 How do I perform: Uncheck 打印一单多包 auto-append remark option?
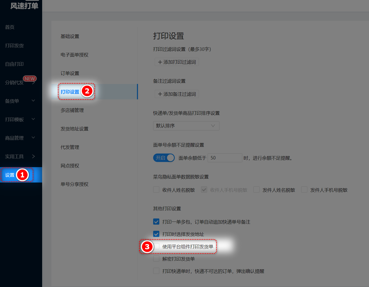[156, 222]
